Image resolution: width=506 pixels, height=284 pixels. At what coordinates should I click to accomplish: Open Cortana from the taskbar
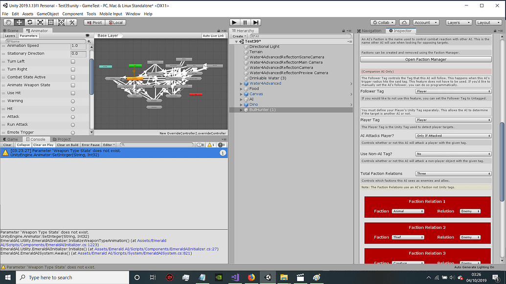click(137, 278)
